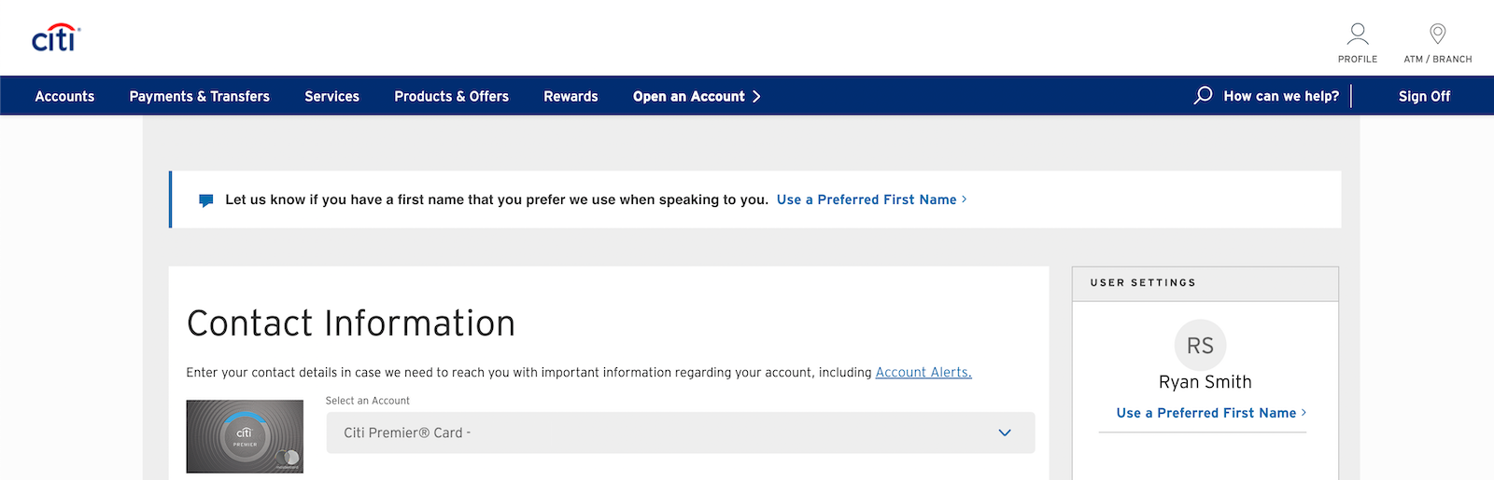Click the Citi Premier card image
The height and width of the screenshot is (480, 1494).
pos(245,436)
